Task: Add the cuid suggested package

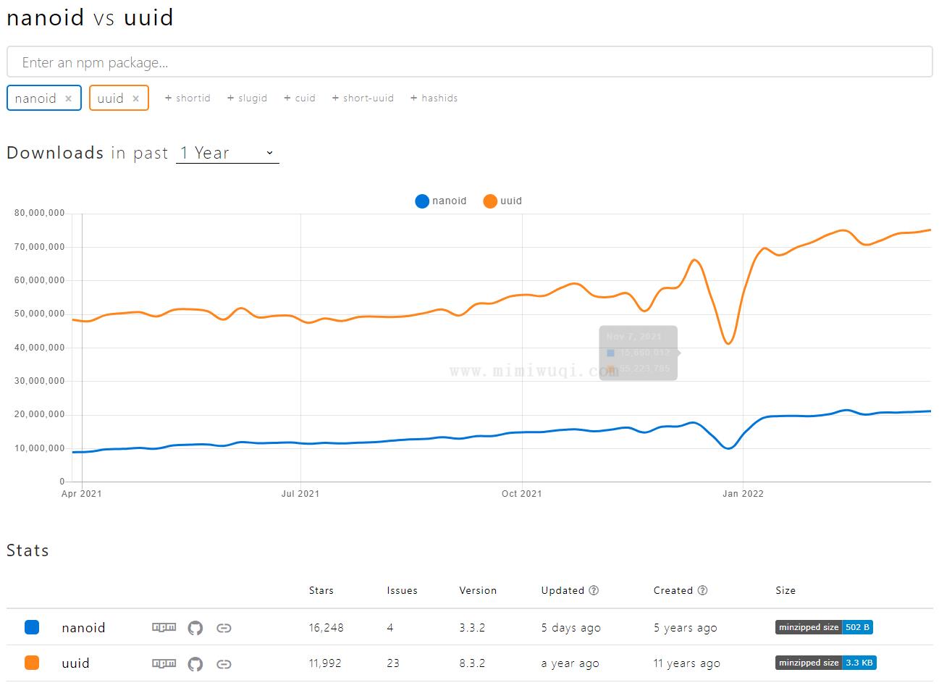Action: click(x=300, y=98)
